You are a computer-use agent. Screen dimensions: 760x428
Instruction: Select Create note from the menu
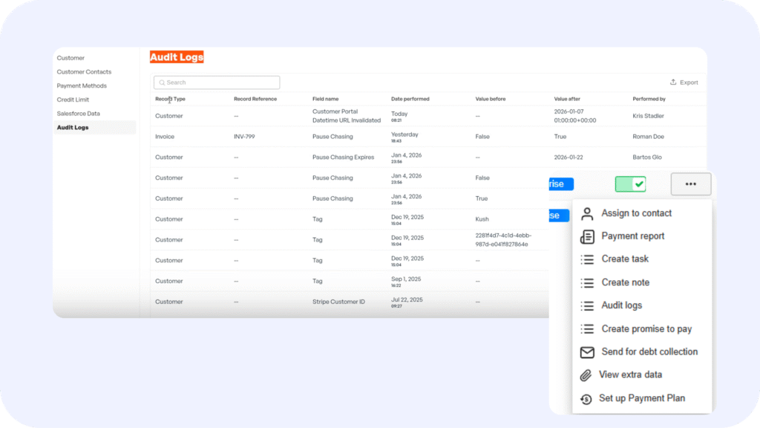[625, 282]
